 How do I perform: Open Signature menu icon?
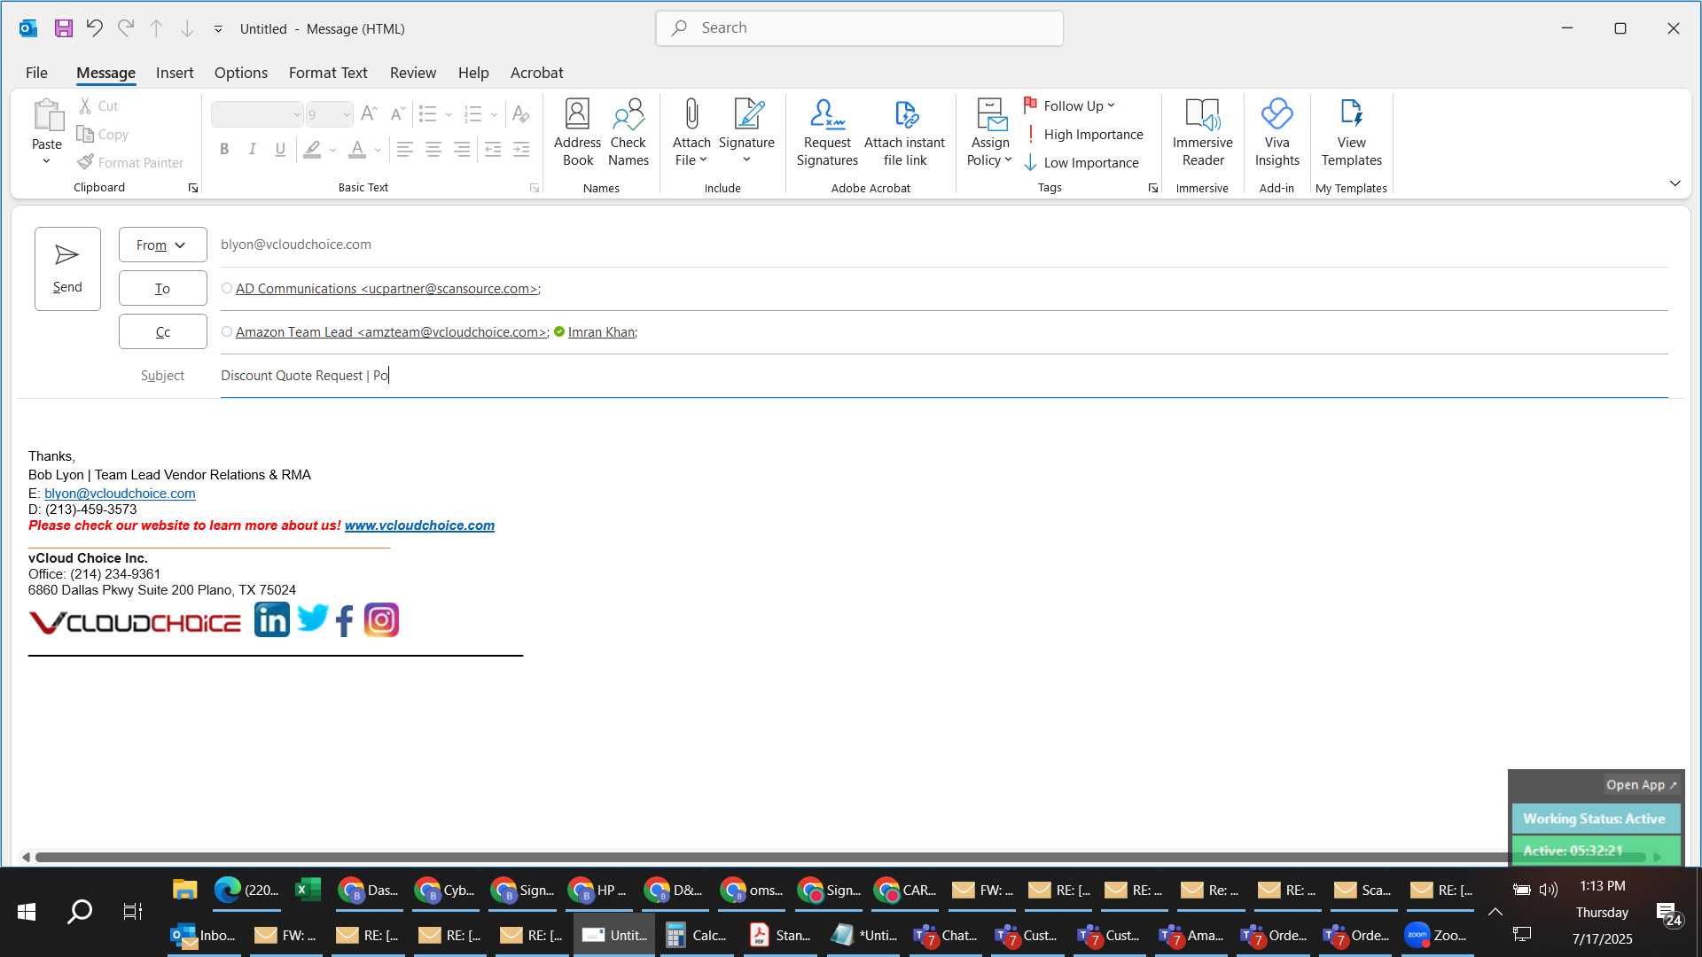[x=746, y=133]
